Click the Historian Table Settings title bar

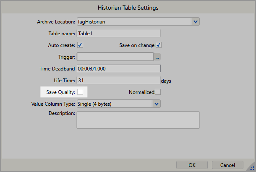click(128, 7)
